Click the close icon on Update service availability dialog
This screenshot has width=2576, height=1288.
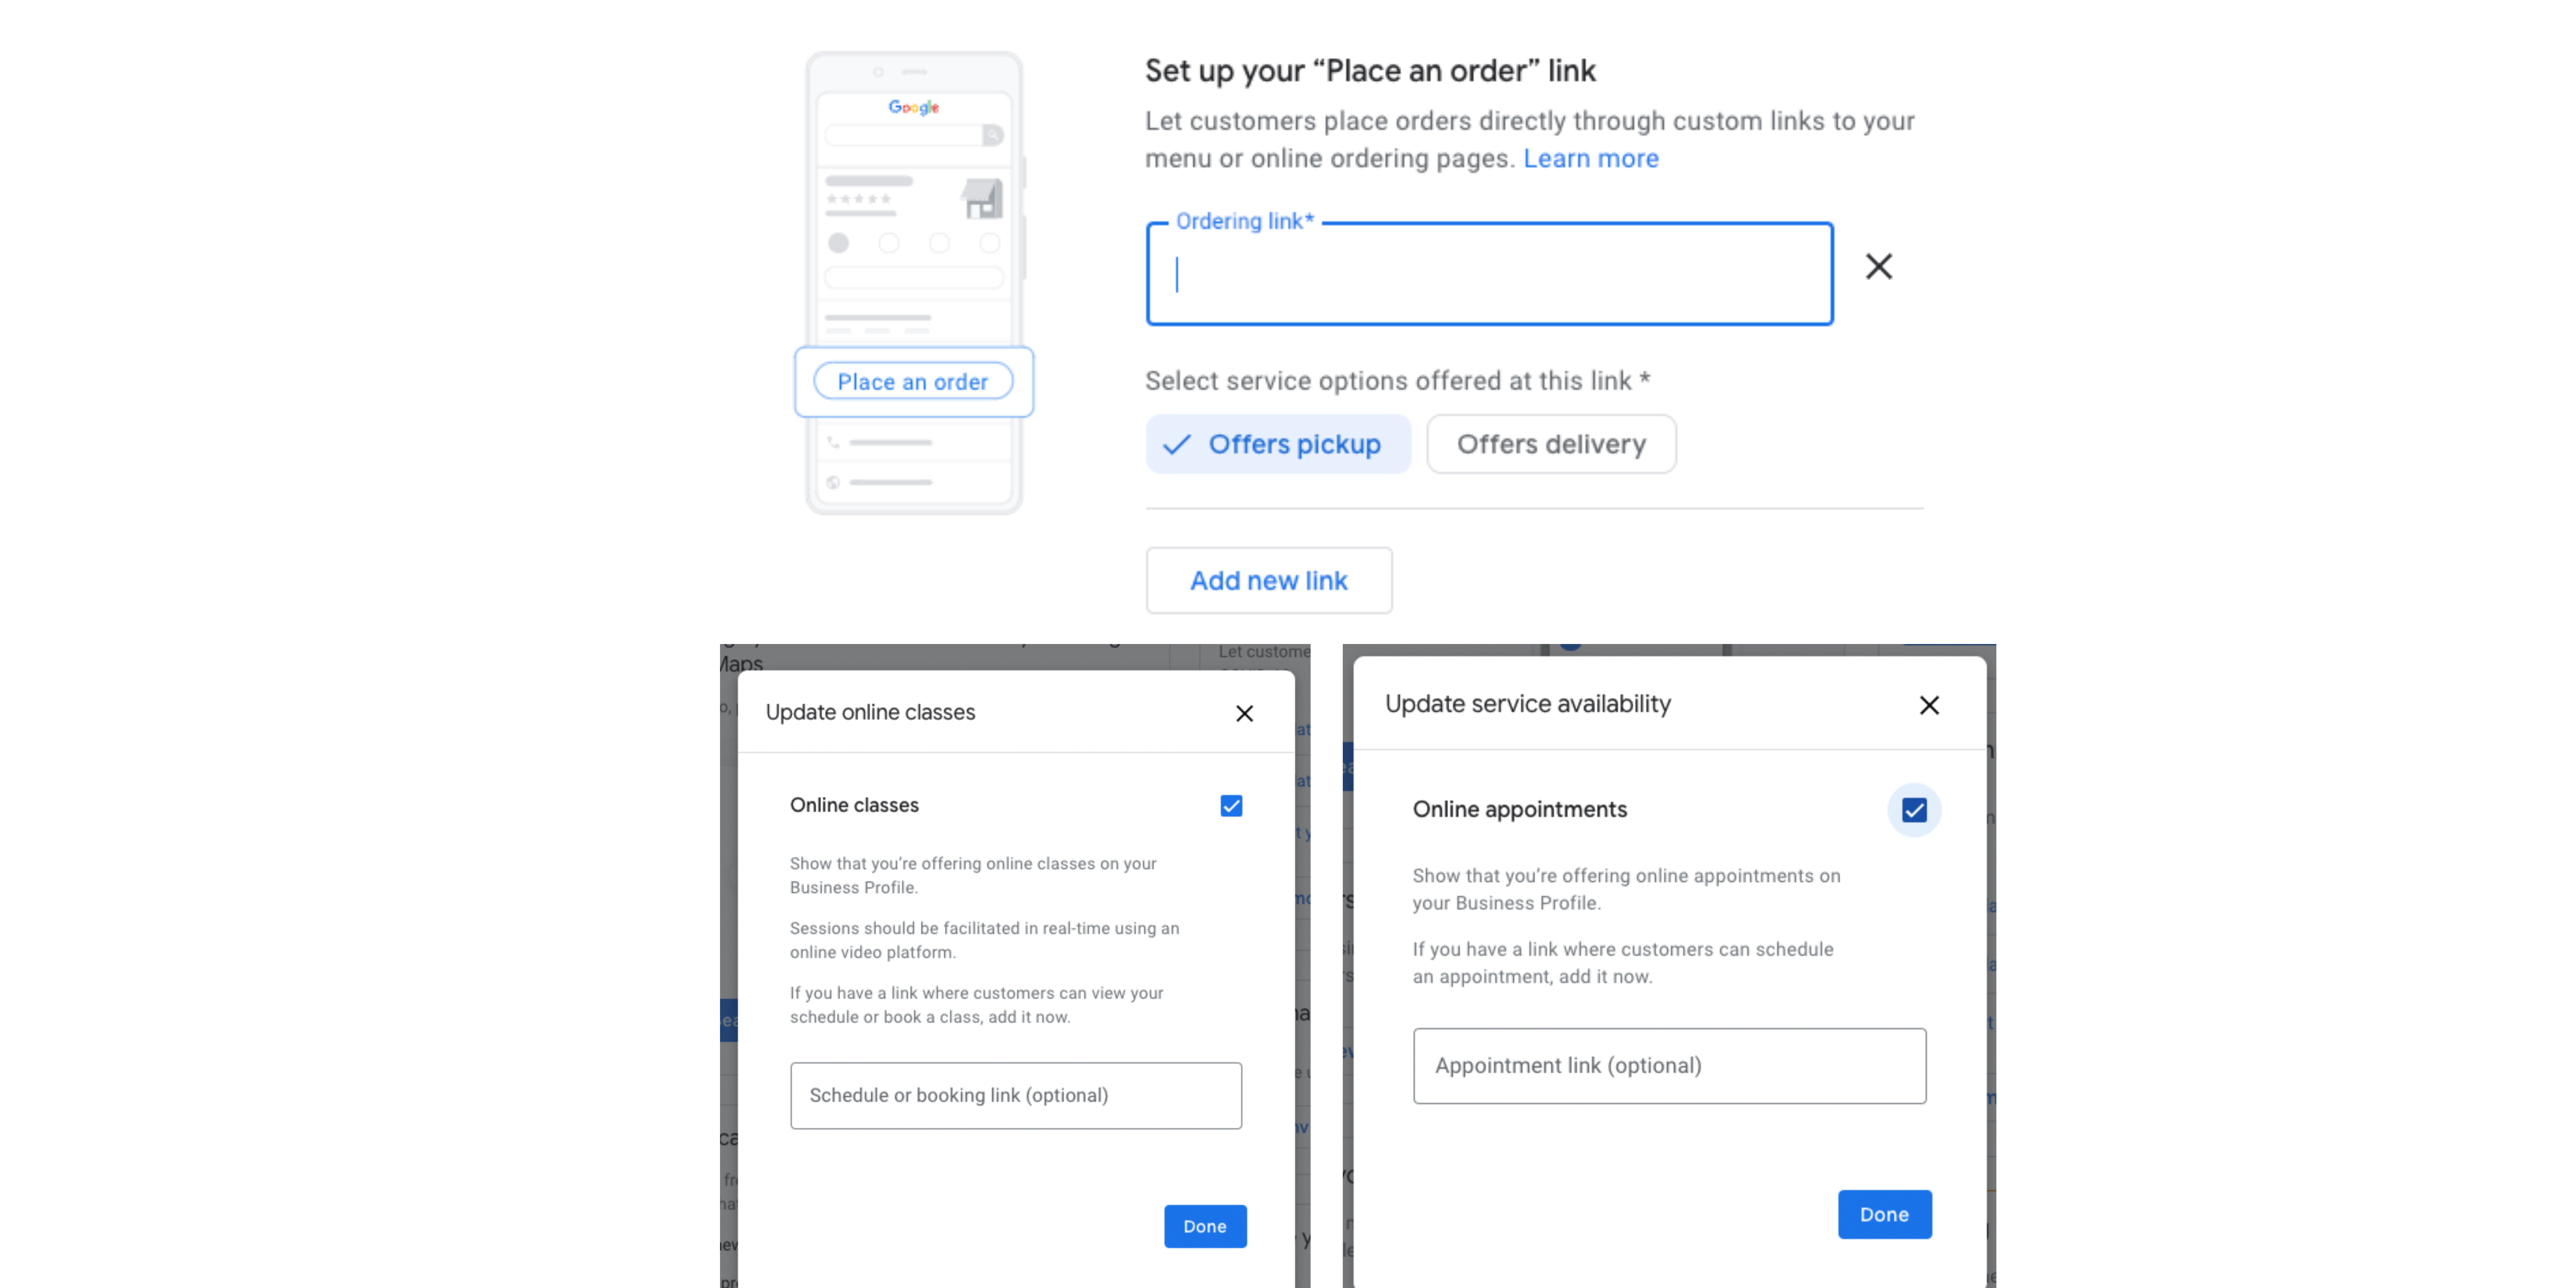tap(1932, 705)
